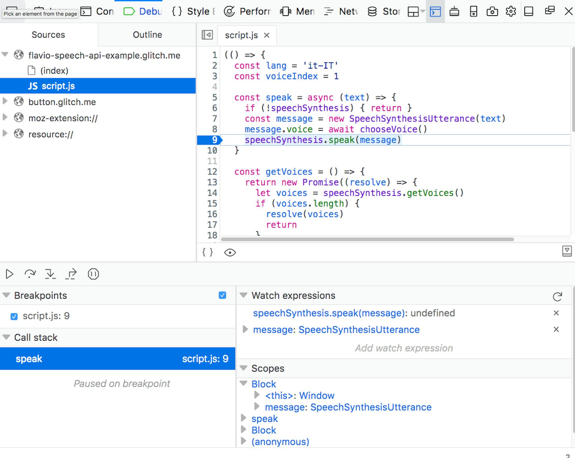The width and height of the screenshot is (575, 458).
Task: Pretty-print the script.js source
Action: click(208, 252)
